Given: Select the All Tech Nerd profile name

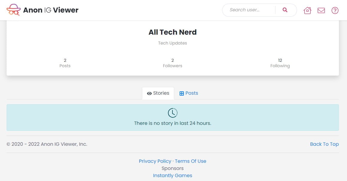Looking at the screenshot, I should pyautogui.click(x=172, y=32).
